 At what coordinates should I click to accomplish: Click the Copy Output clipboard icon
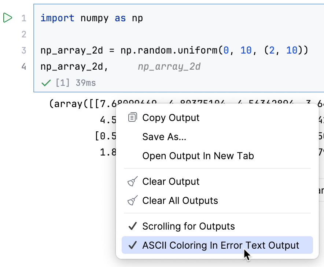click(x=132, y=117)
